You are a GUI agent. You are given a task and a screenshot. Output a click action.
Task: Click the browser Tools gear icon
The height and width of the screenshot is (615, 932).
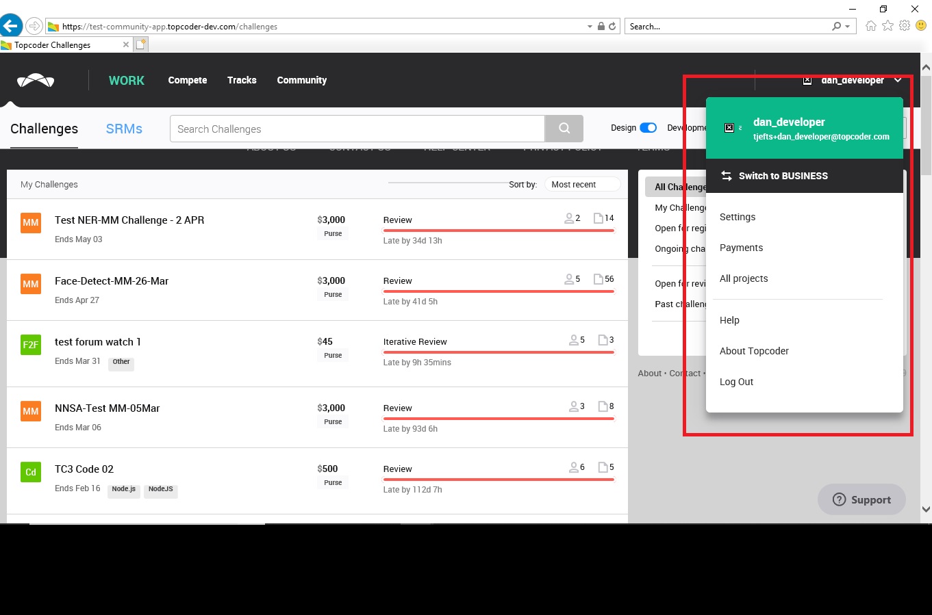pos(905,26)
